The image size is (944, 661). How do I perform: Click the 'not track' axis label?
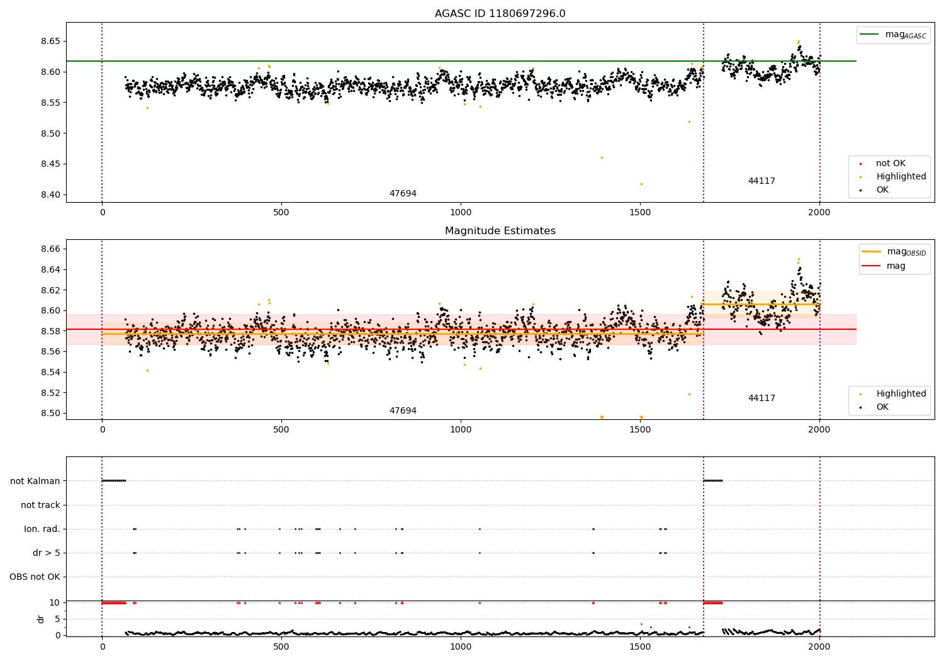(40, 505)
